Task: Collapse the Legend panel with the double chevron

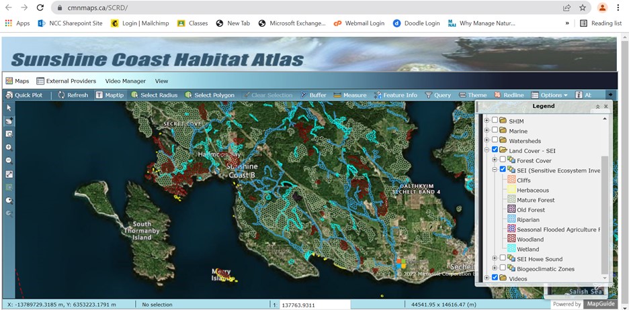Action: tap(597, 107)
